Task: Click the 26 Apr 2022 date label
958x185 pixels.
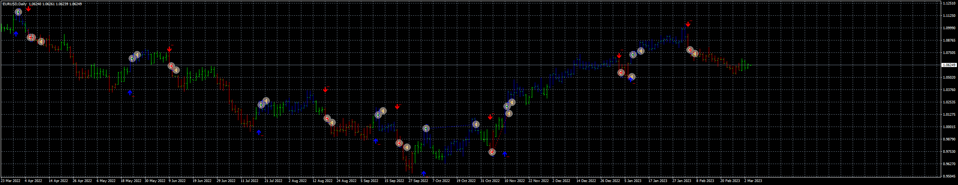Action: (82, 181)
